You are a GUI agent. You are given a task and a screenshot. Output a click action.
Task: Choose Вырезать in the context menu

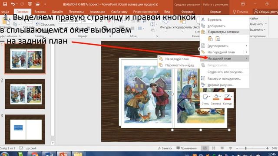click(x=225, y=19)
